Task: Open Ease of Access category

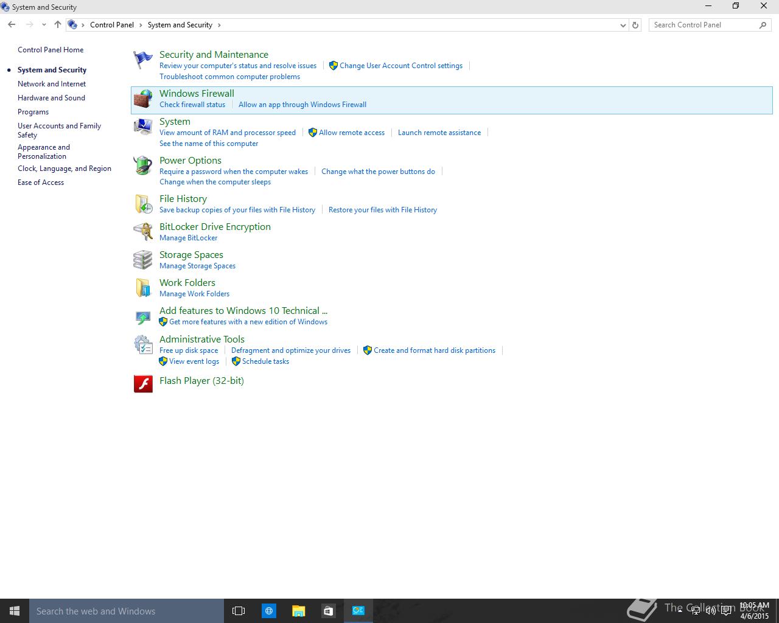Action: coord(41,183)
